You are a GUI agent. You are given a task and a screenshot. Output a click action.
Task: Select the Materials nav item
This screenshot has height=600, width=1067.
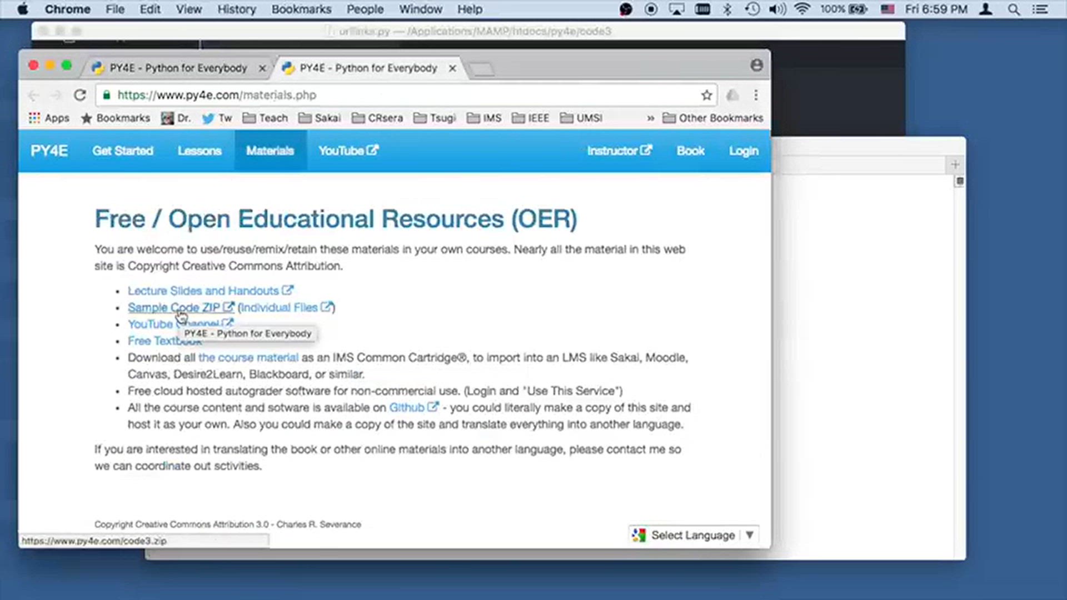coord(270,151)
